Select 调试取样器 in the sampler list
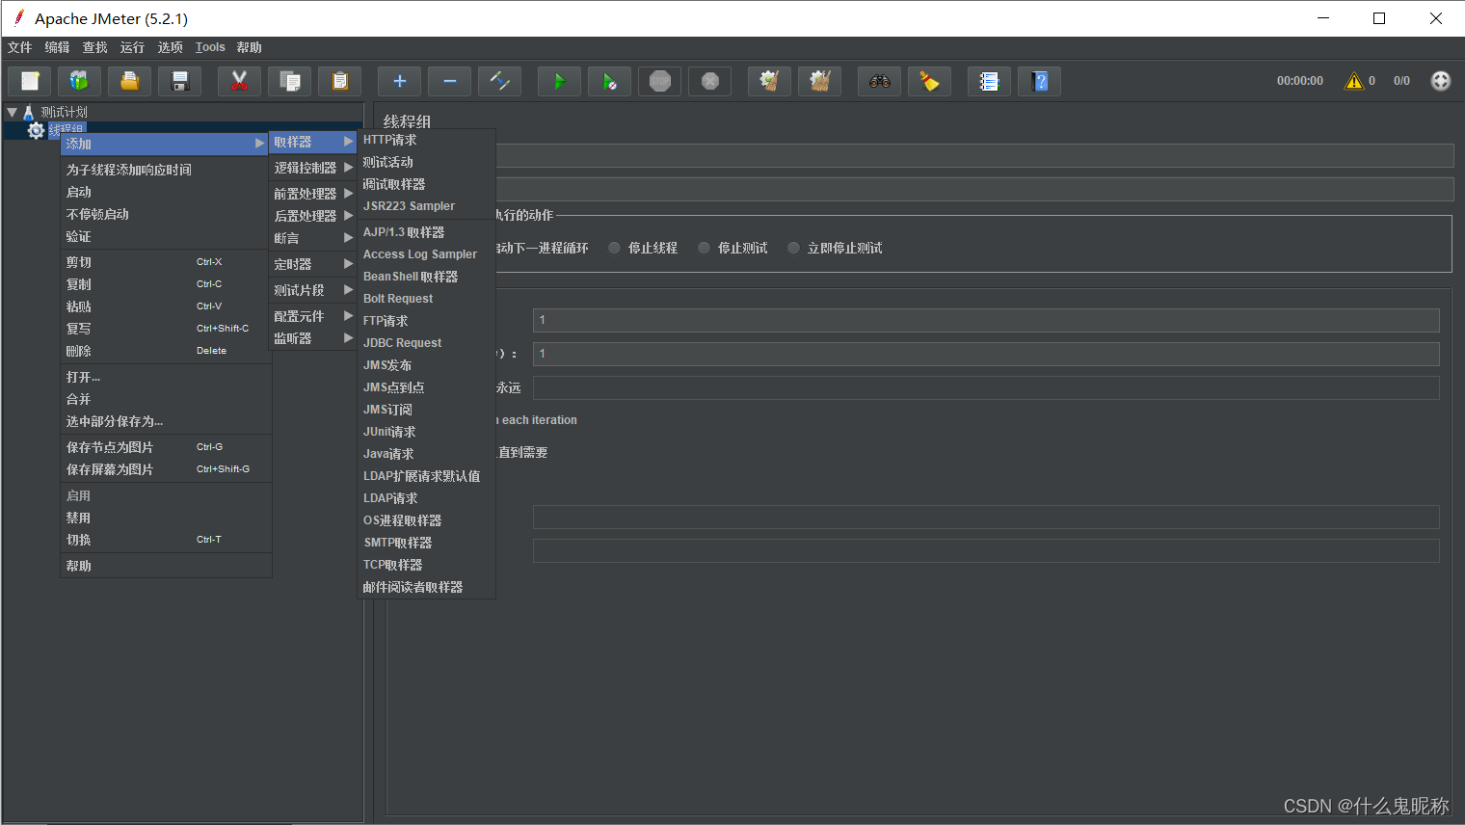This screenshot has width=1465, height=825. [426, 184]
